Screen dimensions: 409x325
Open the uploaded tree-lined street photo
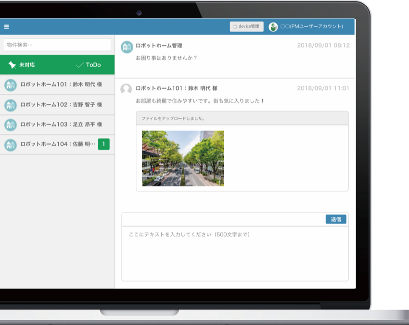point(183,158)
